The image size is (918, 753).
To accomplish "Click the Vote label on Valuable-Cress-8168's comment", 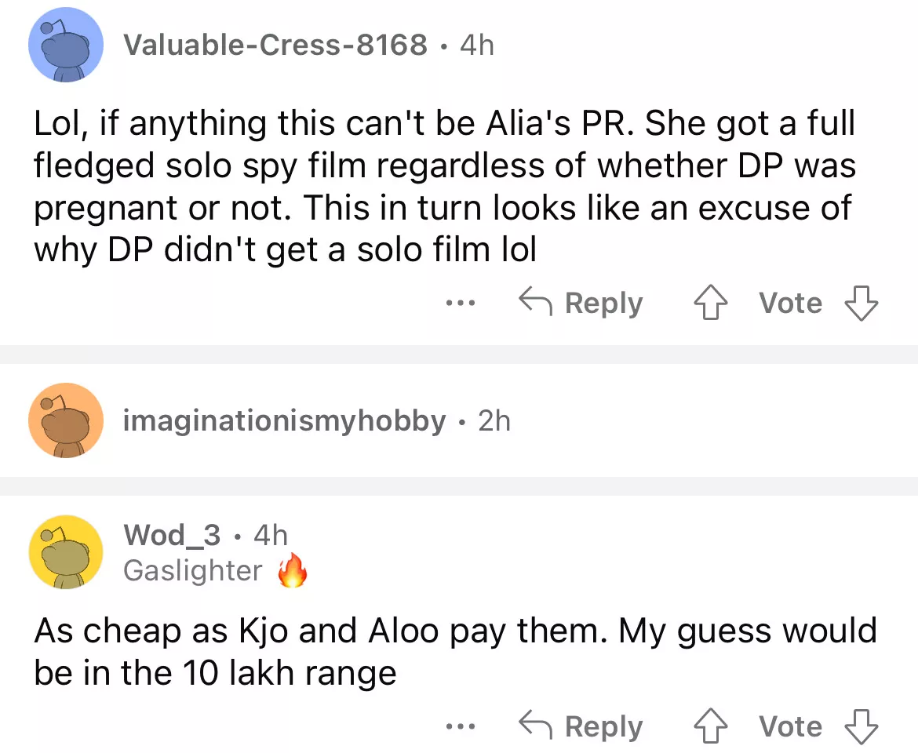I will (x=790, y=304).
